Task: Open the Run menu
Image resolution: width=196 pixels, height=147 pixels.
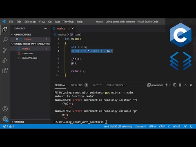Action: [57, 22]
